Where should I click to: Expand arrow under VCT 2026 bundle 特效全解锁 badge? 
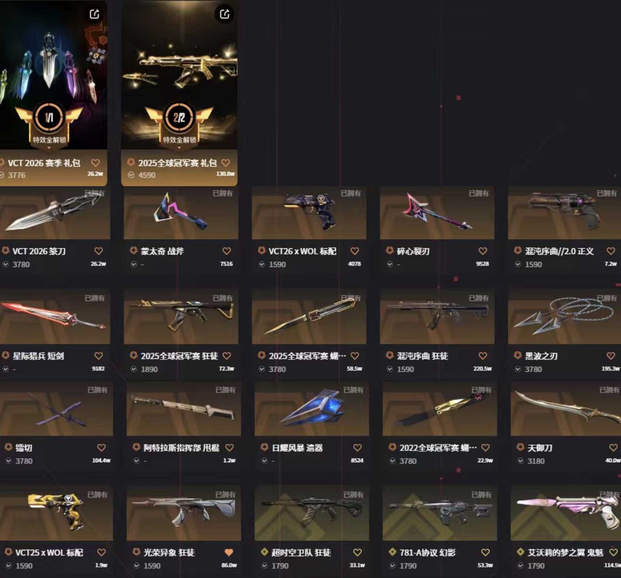click(49, 148)
